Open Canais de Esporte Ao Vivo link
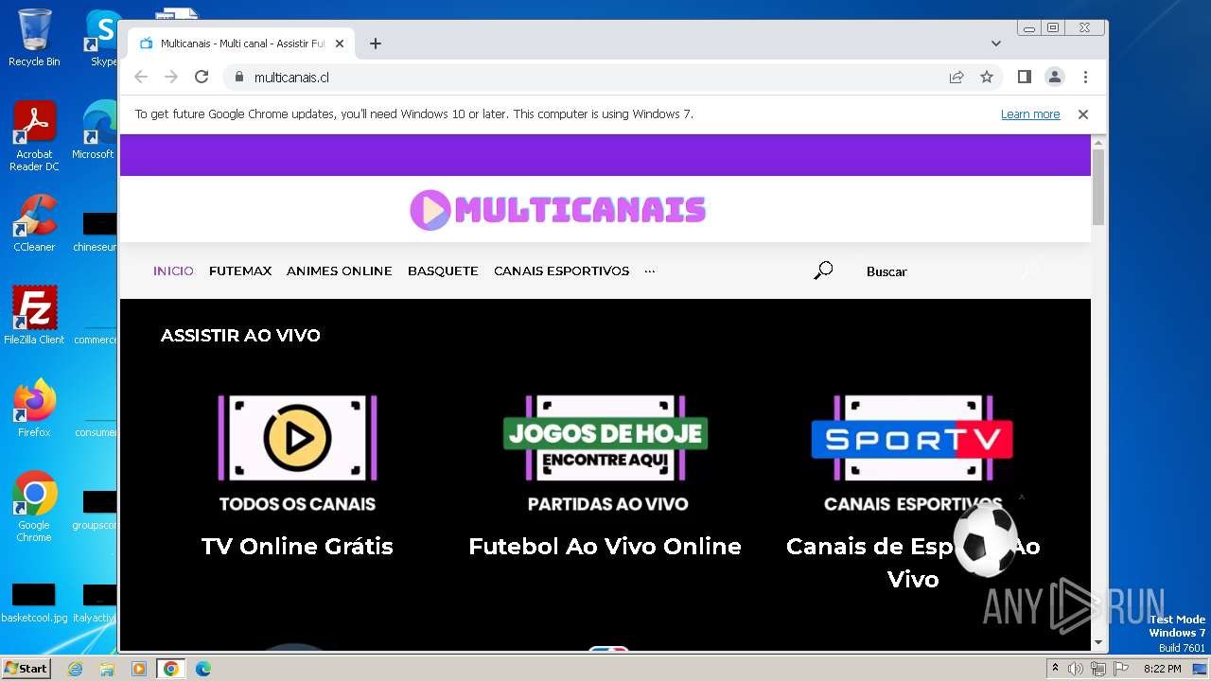 click(913, 562)
